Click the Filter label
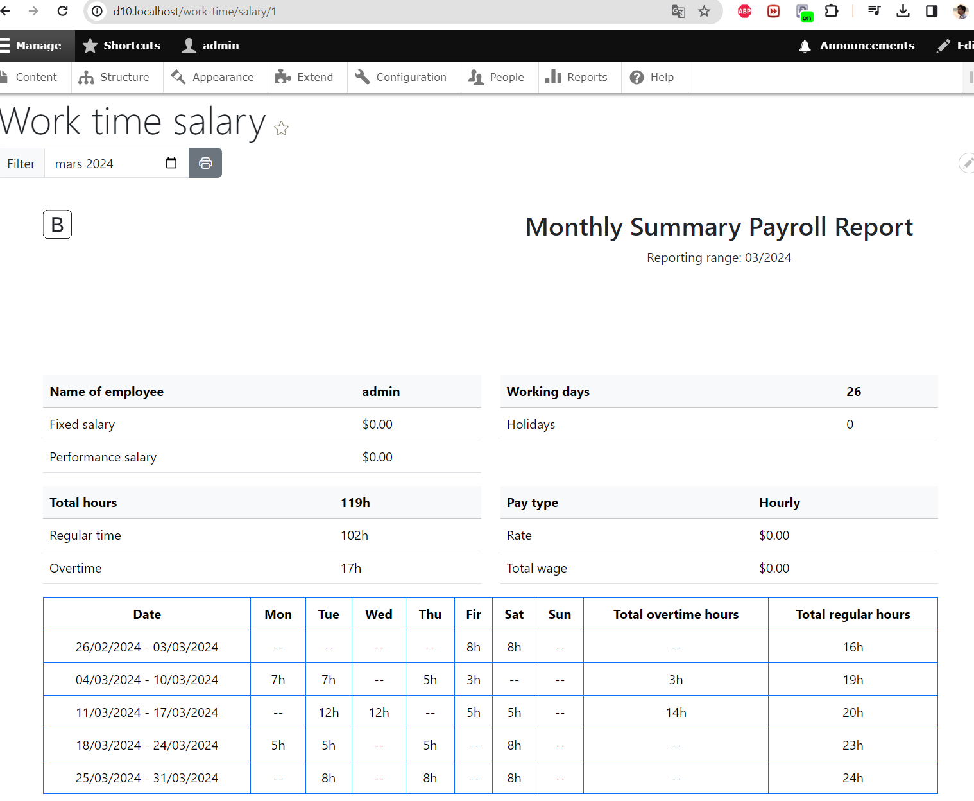974x801 pixels. click(21, 164)
